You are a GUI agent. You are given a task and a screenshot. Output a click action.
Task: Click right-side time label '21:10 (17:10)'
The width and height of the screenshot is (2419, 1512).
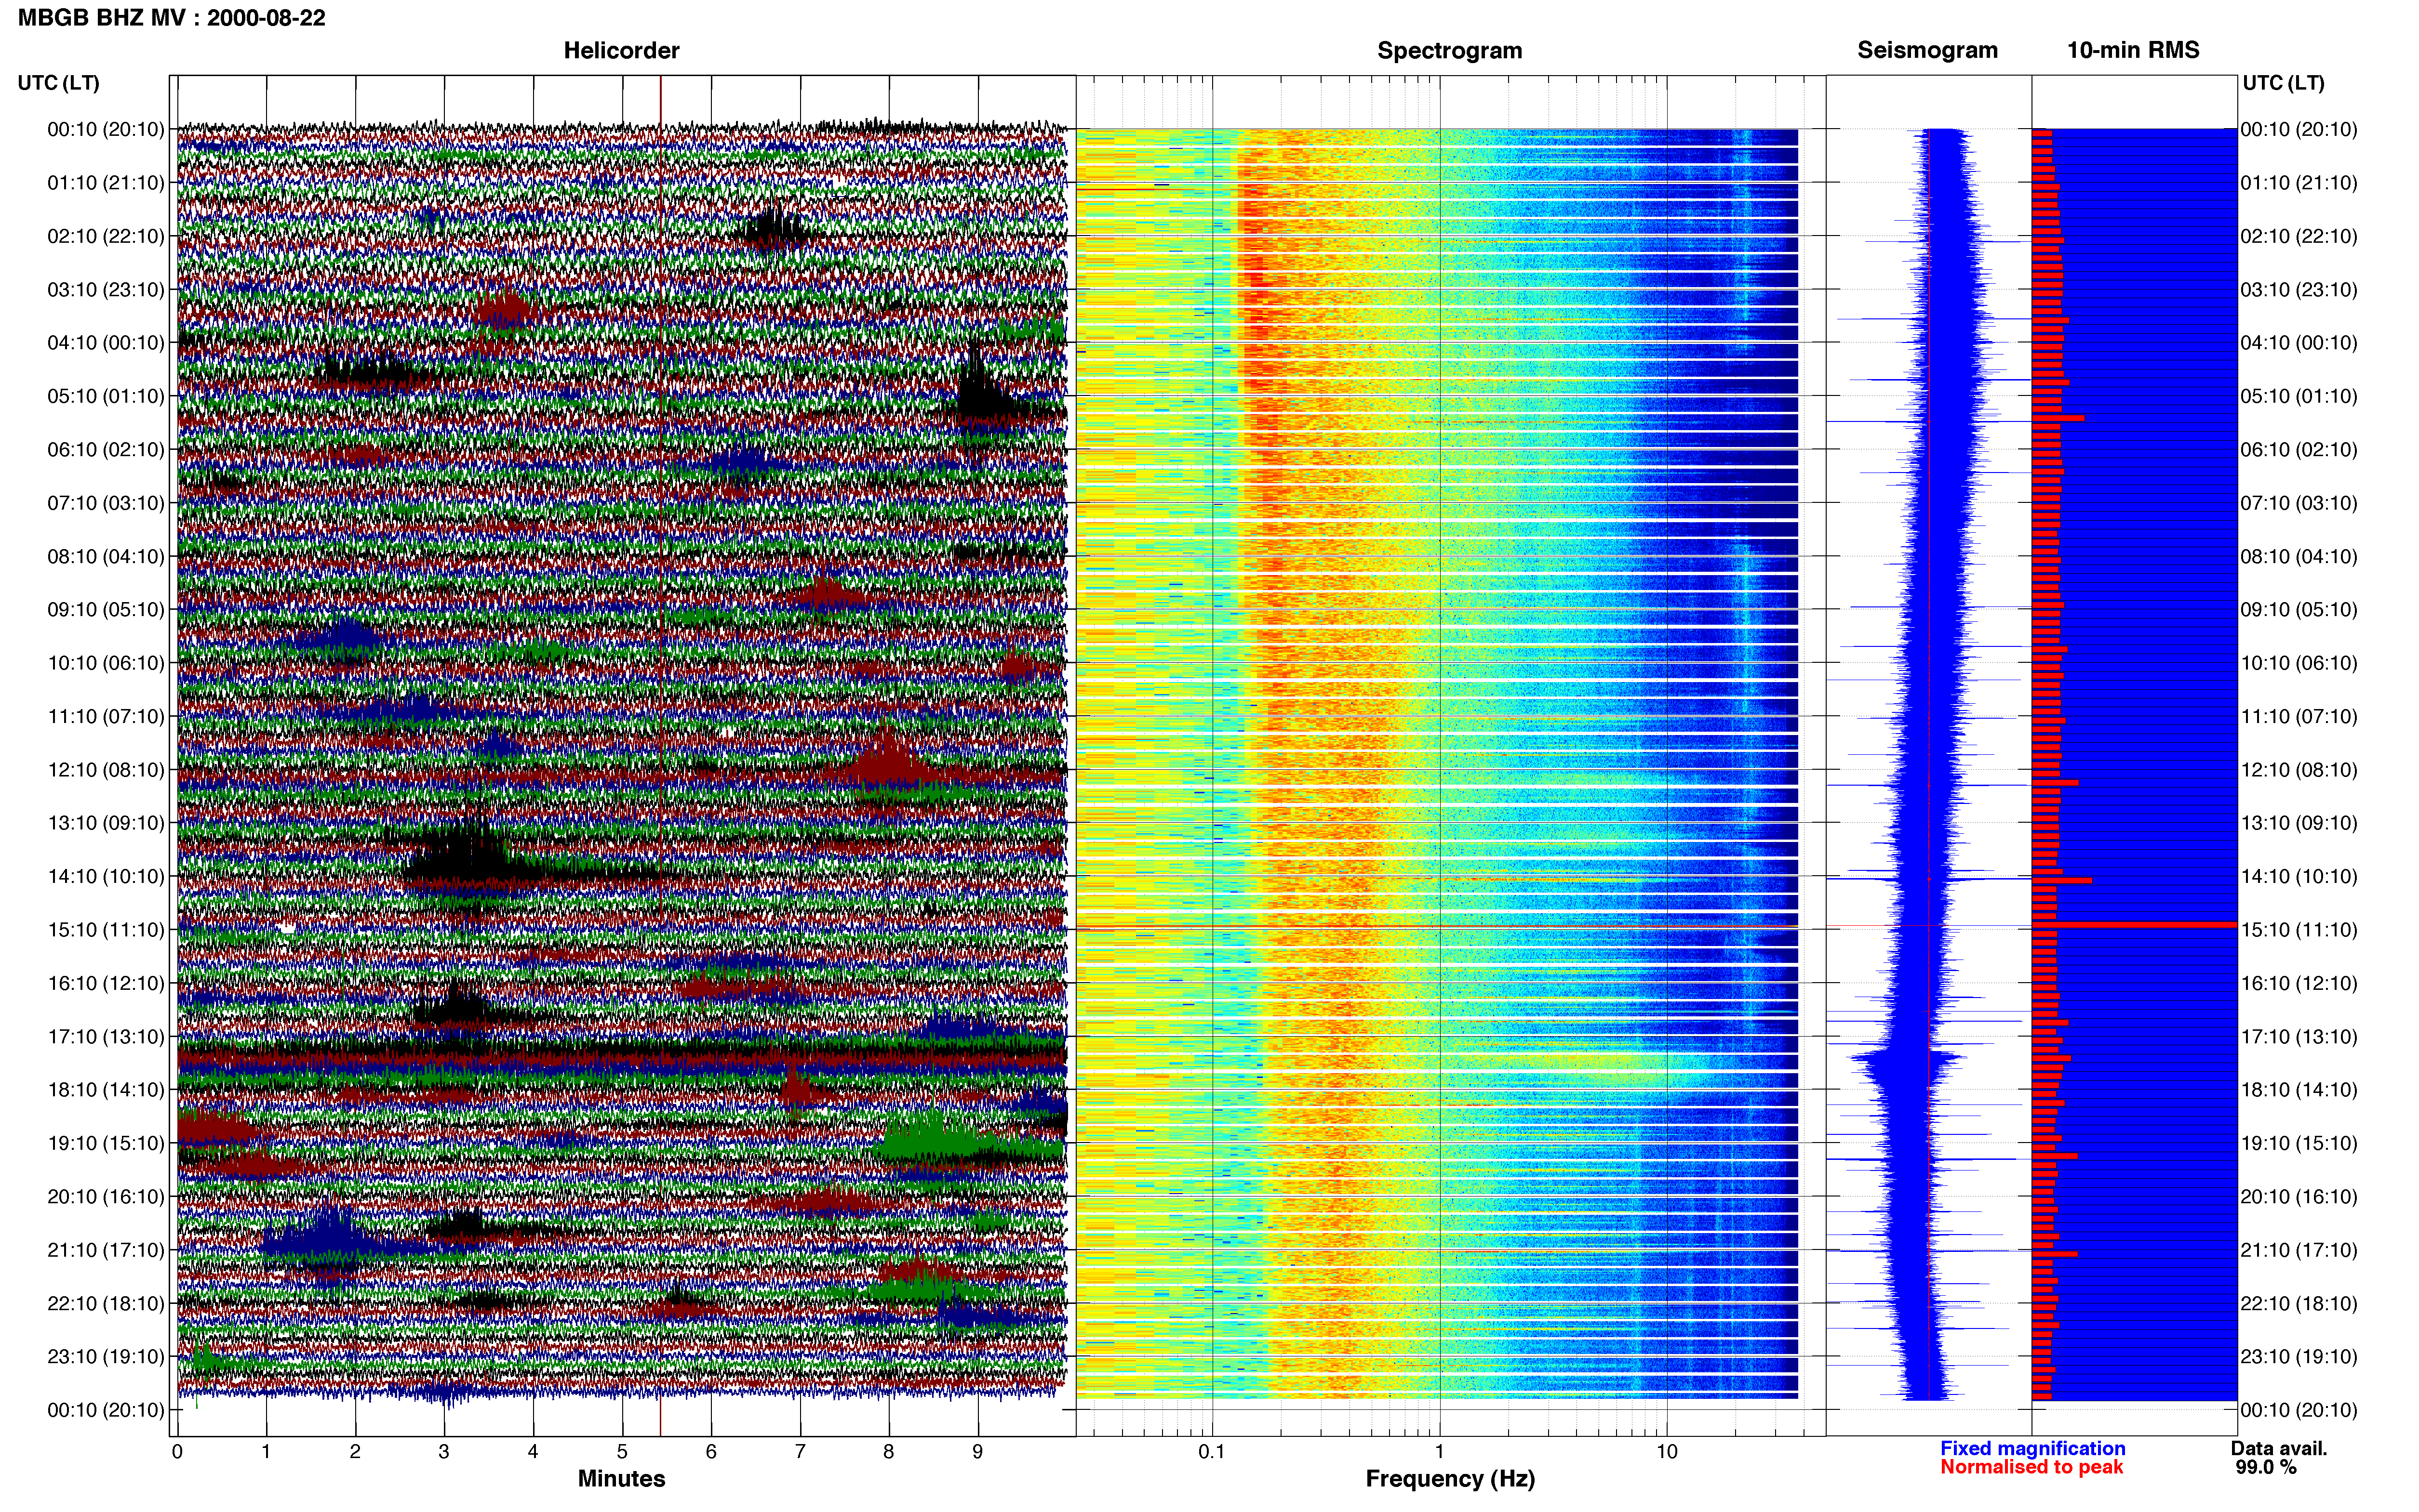tap(2299, 1250)
